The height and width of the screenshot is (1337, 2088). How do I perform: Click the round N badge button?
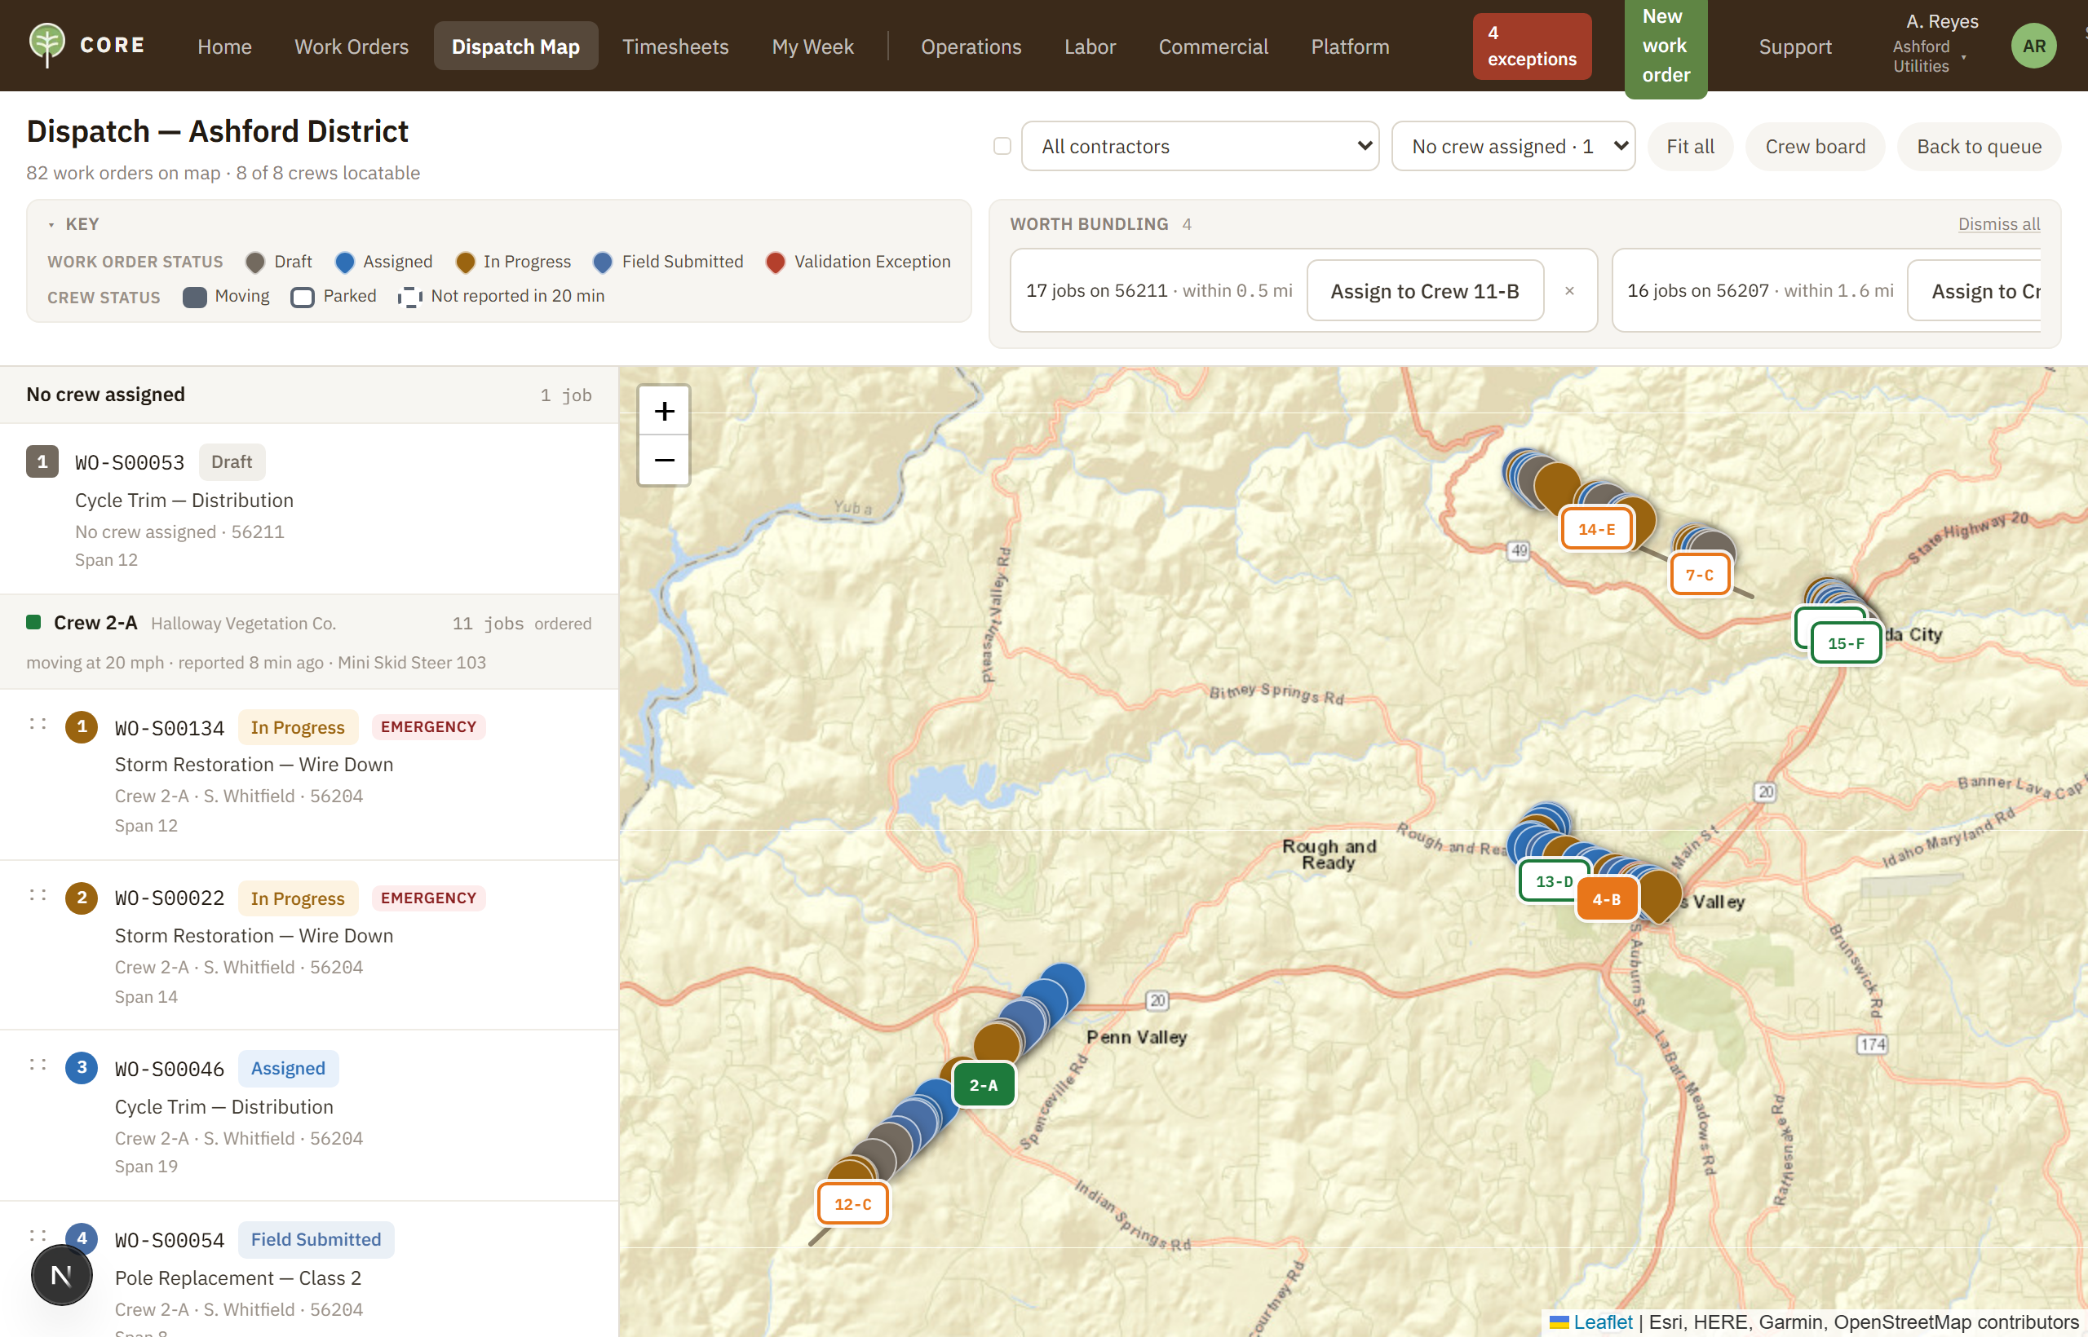coord(62,1274)
